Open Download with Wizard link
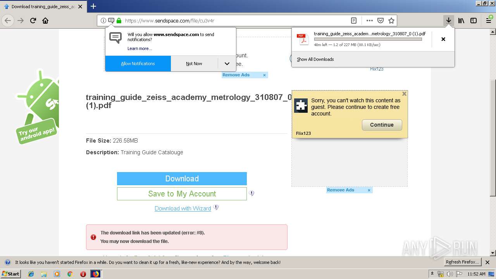 tap(183, 208)
